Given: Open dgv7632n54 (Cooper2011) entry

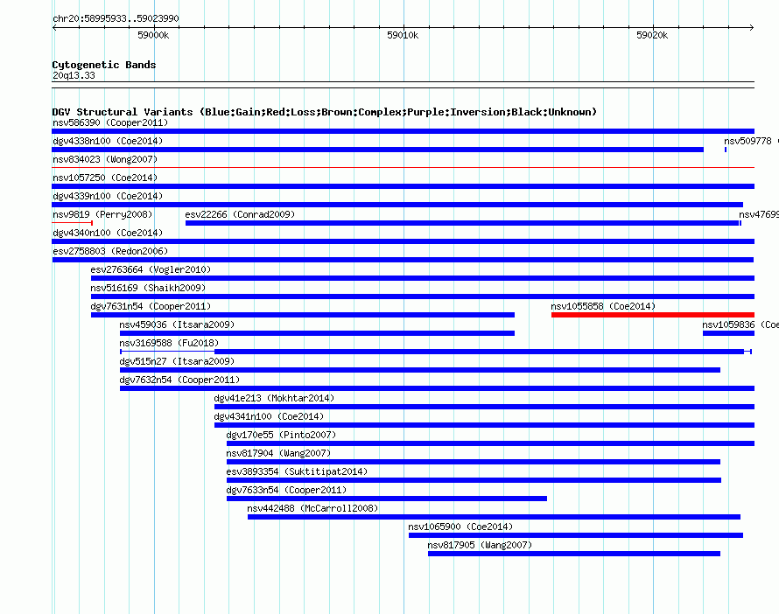Looking at the screenshot, I should coord(437,388).
